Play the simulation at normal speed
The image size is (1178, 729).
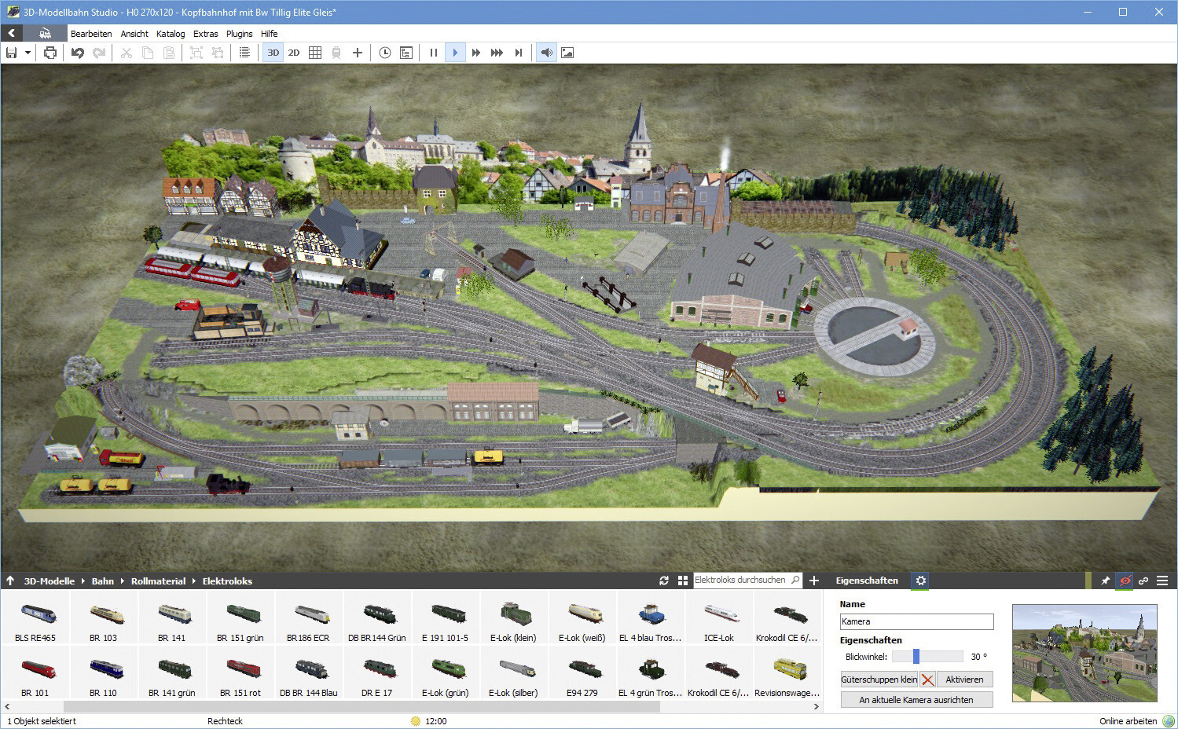(455, 53)
